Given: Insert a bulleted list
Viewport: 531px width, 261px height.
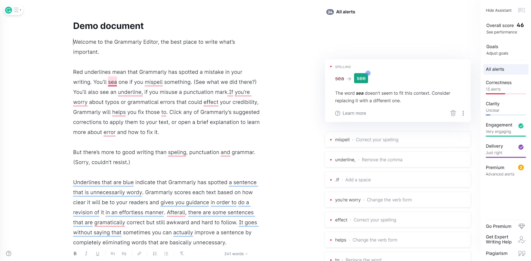Looking at the screenshot, I should (166, 253).
